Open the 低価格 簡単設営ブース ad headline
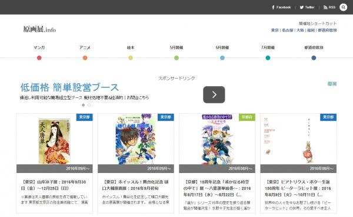The width and height of the screenshot is (353, 217). point(69,87)
